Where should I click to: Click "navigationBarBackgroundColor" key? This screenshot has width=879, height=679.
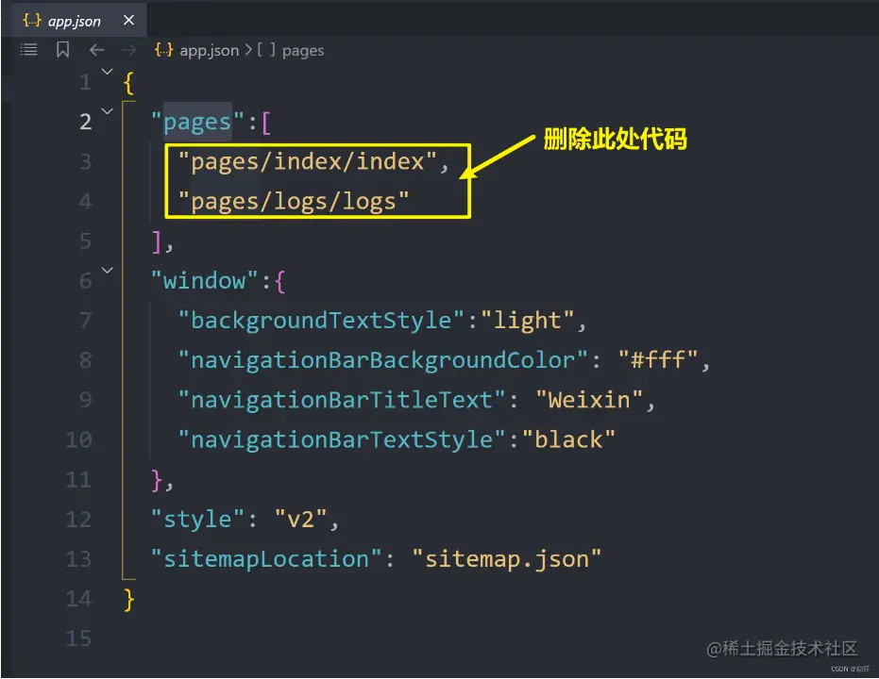383,360
